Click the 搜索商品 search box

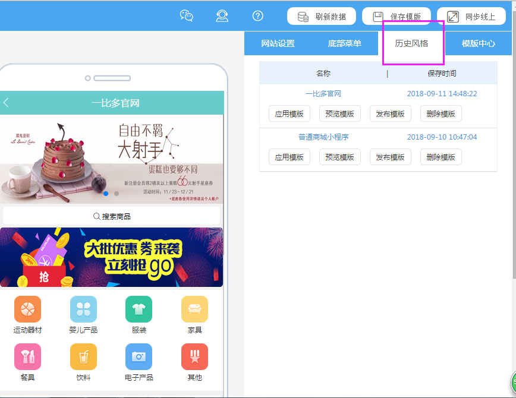pyautogui.click(x=112, y=216)
